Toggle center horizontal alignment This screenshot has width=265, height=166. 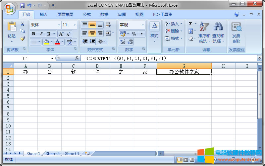pyautogui.click(x=92, y=33)
